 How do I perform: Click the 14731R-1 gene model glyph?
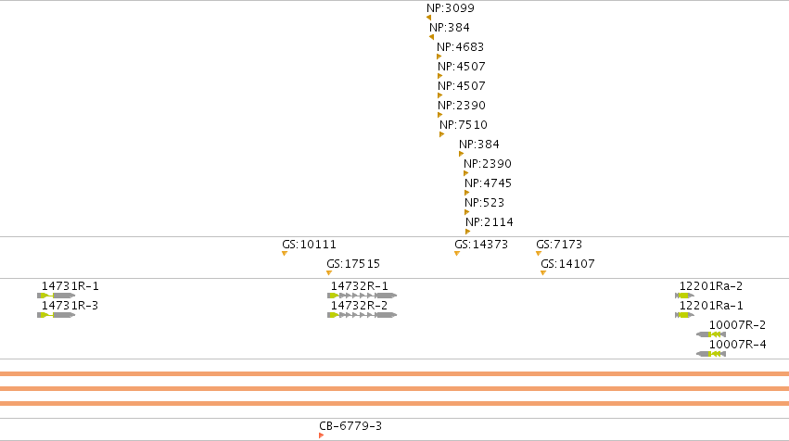click(57, 296)
